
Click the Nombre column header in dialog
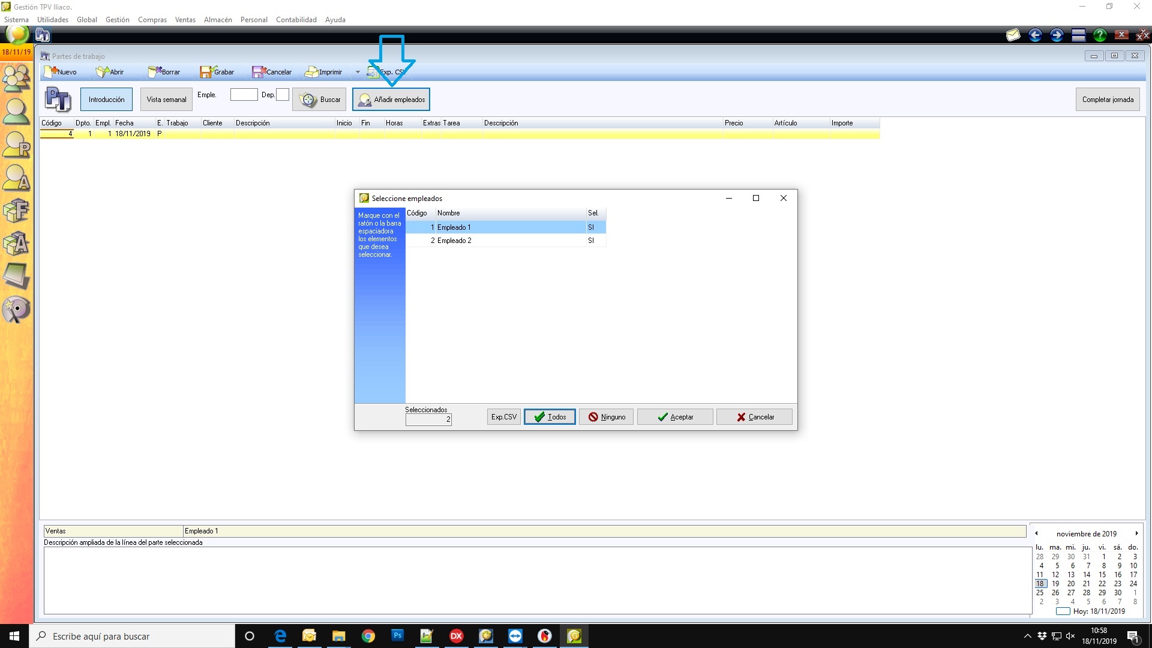click(511, 213)
